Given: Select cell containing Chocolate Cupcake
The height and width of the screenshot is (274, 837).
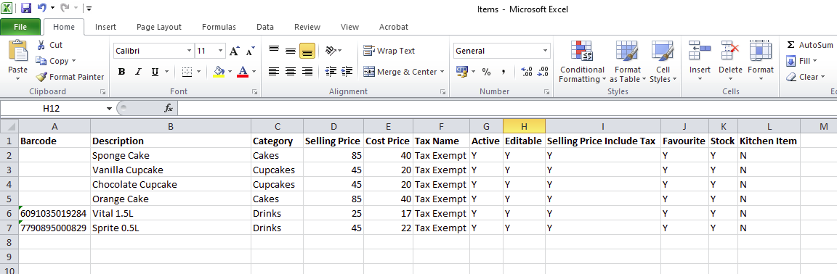Looking at the screenshot, I should pyautogui.click(x=171, y=184).
